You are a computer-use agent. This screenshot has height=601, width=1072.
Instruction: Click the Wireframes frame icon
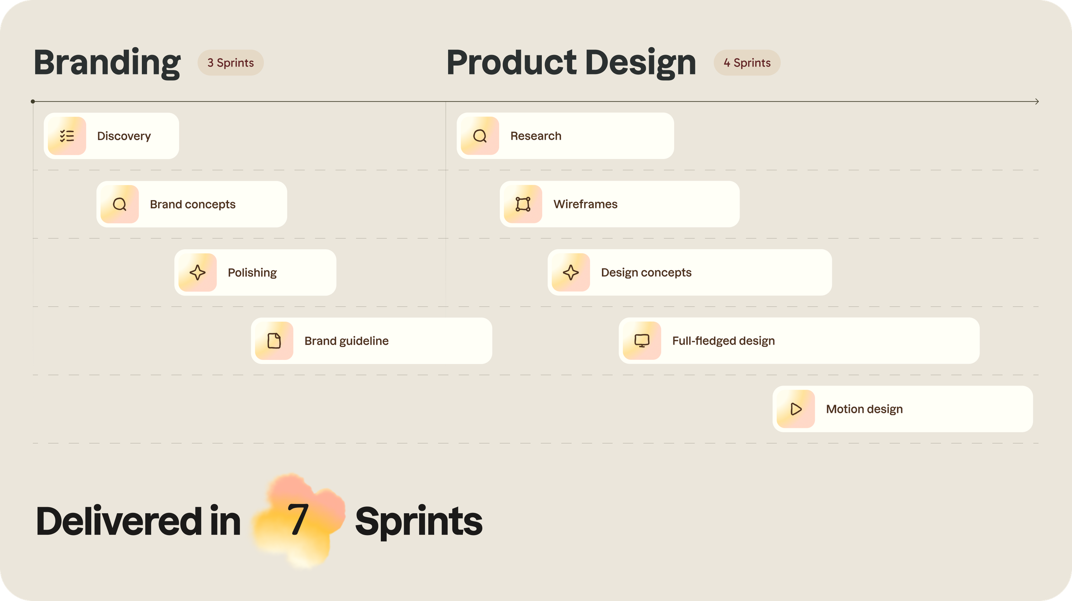(x=523, y=204)
